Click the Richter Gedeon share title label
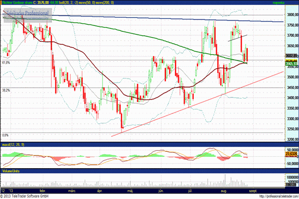This screenshot has width=299, height=199. [x=15, y=2]
